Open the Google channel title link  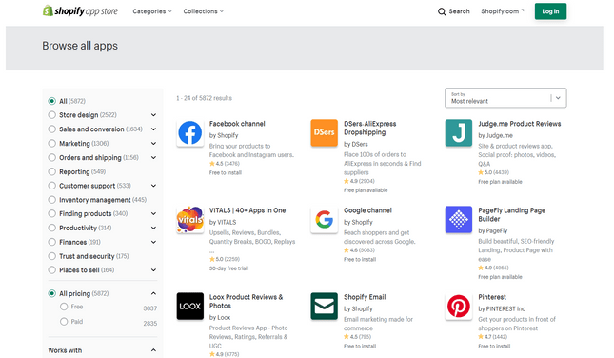tap(367, 210)
